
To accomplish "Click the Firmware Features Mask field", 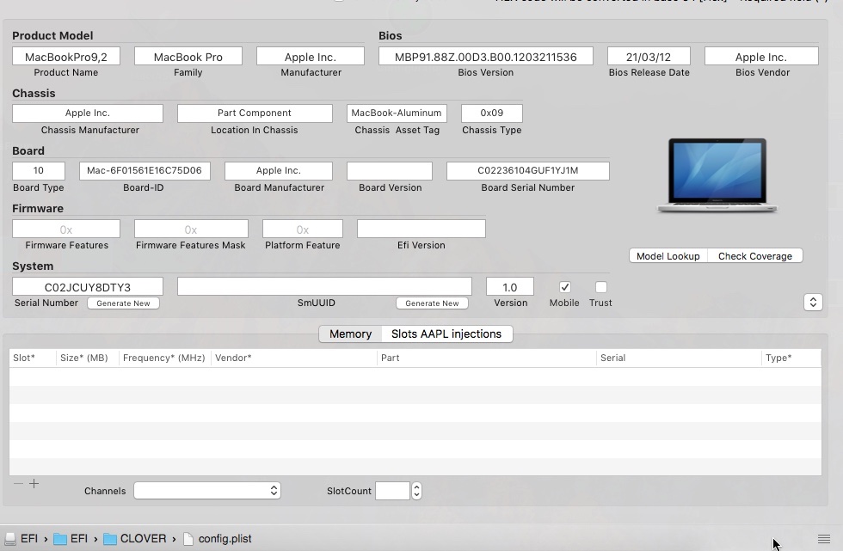I will (x=191, y=229).
